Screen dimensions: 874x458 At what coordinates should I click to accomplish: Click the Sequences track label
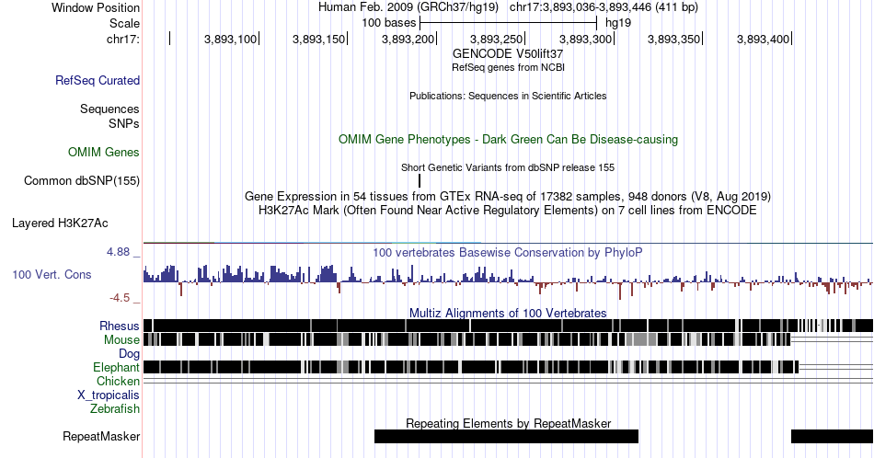[109, 109]
